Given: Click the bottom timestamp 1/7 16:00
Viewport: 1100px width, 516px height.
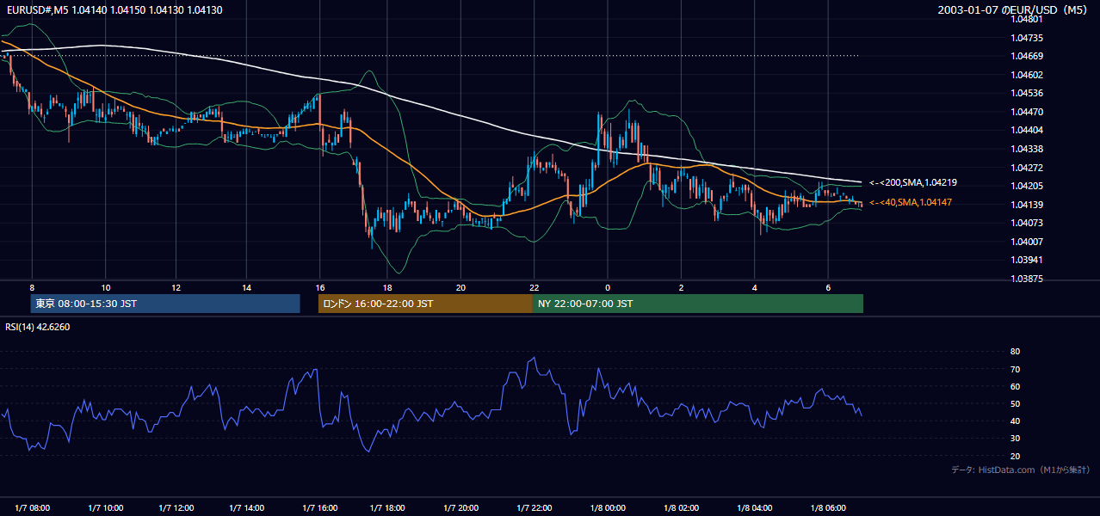Looking at the screenshot, I should (x=318, y=507).
